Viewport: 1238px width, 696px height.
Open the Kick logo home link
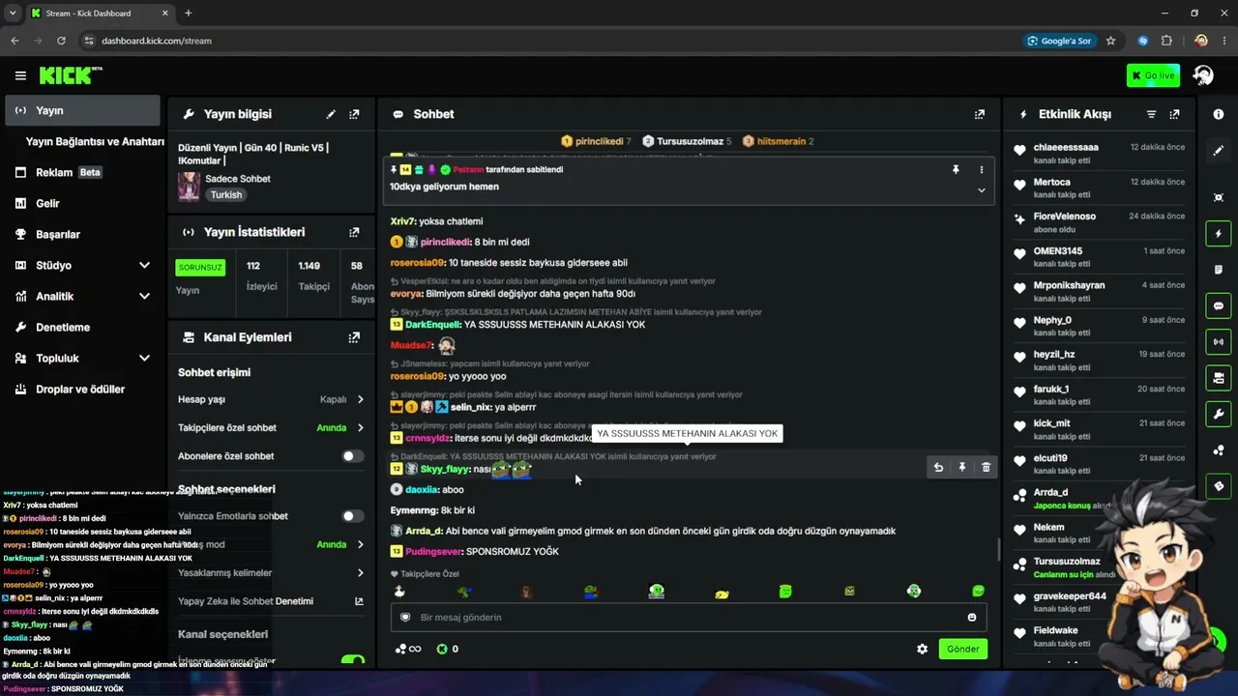tap(71, 75)
